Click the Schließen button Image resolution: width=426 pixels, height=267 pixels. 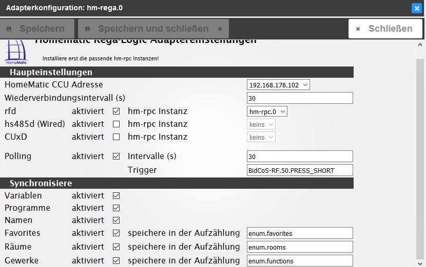tap(385, 29)
